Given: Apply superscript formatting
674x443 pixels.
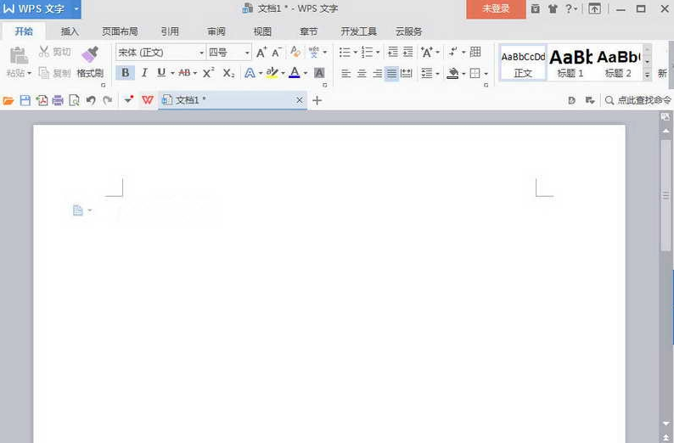Looking at the screenshot, I should point(208,73).
